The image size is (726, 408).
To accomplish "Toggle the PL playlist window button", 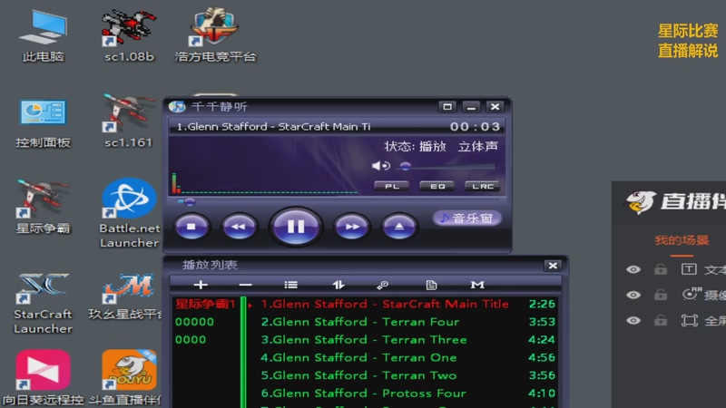I will click(x=392, y=186).
